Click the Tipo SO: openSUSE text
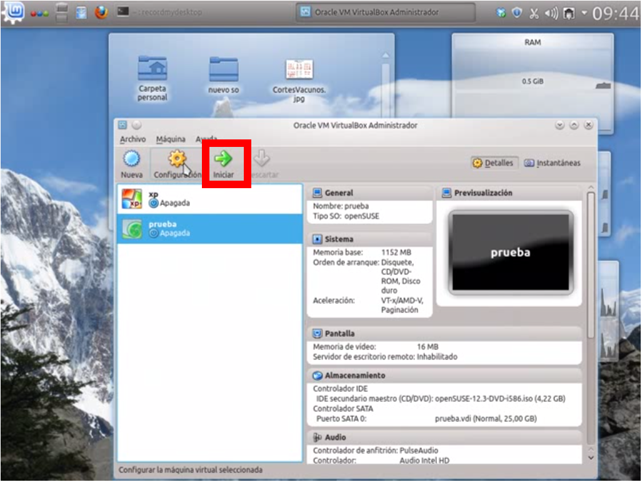Screen dimensions: 642x482 pyautogui.click(x=346, y=216)
